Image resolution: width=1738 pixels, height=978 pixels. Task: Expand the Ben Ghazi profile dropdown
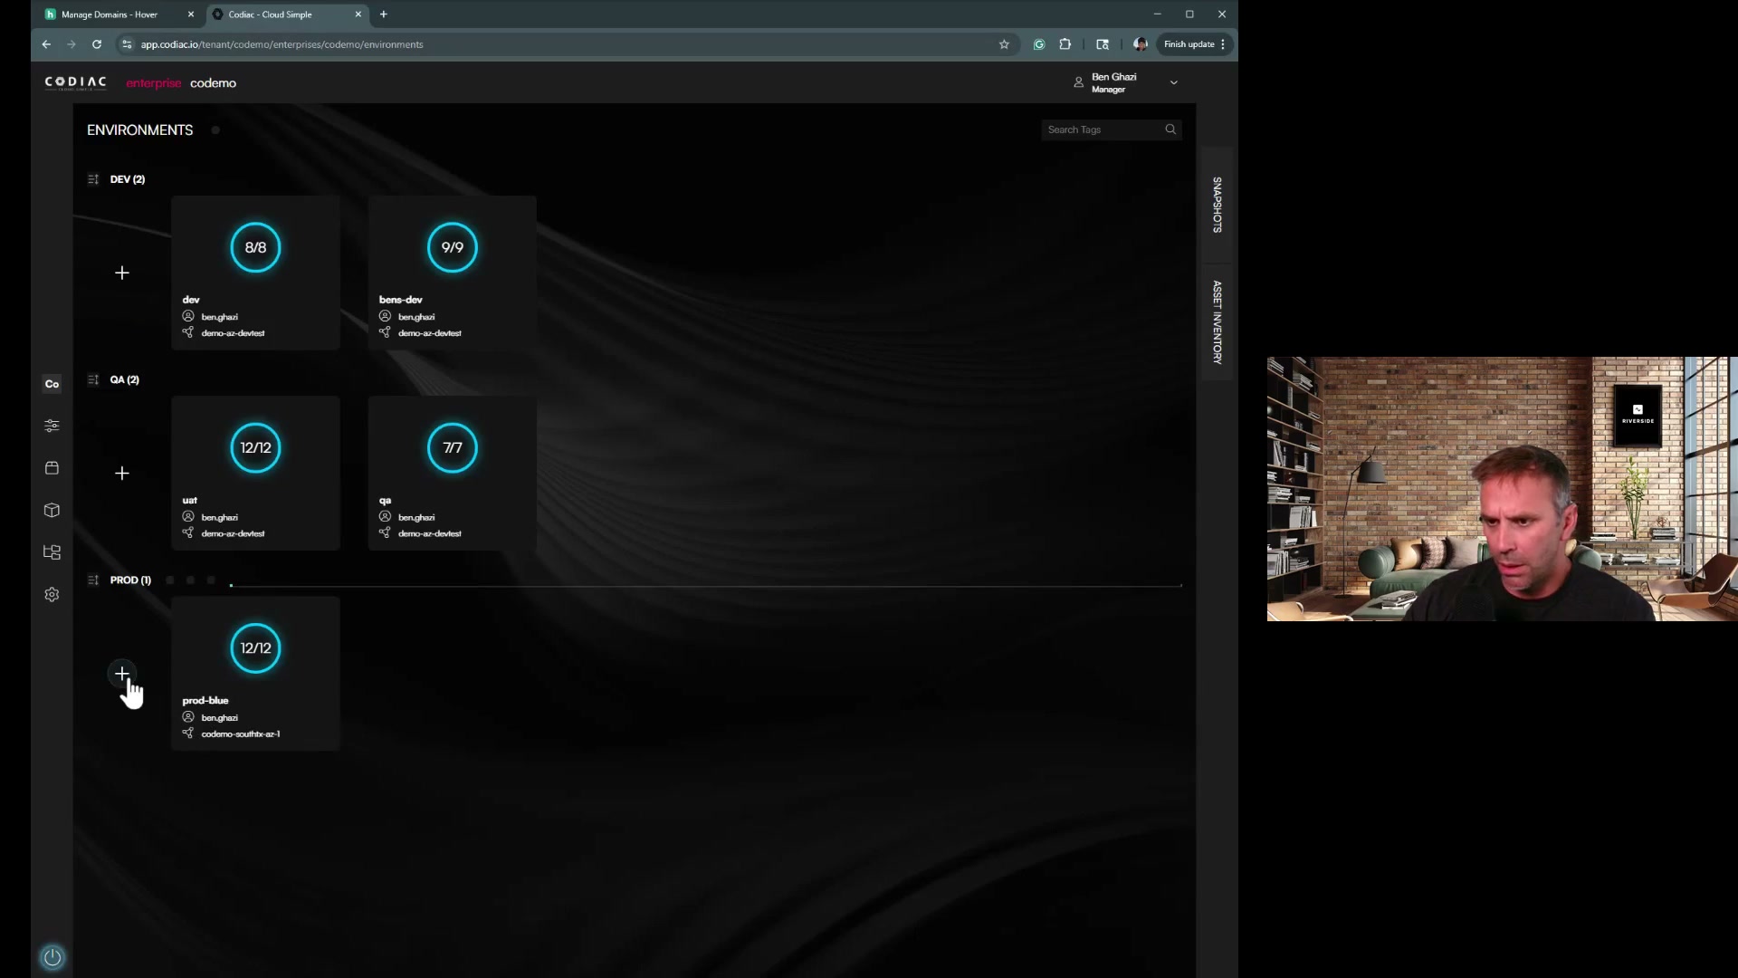[x=1173, y=81]
